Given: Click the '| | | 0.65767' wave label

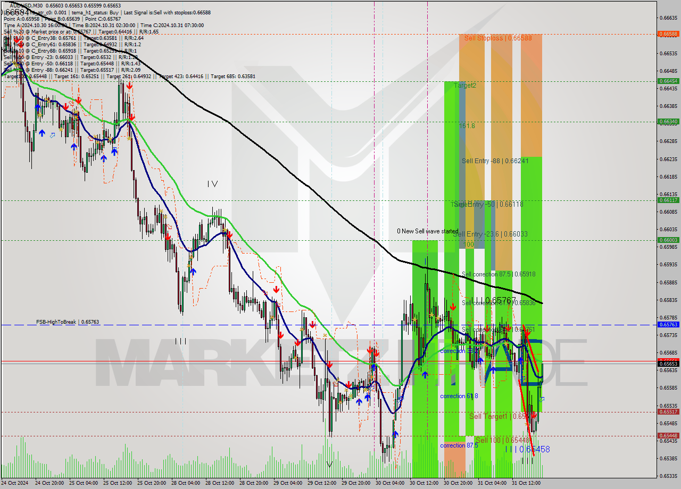Looking at the screenshot, I should (x=495, y=300).
